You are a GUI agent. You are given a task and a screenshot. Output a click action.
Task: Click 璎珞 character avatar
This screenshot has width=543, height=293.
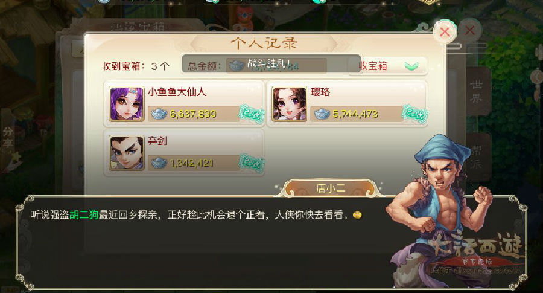(290, 104)
